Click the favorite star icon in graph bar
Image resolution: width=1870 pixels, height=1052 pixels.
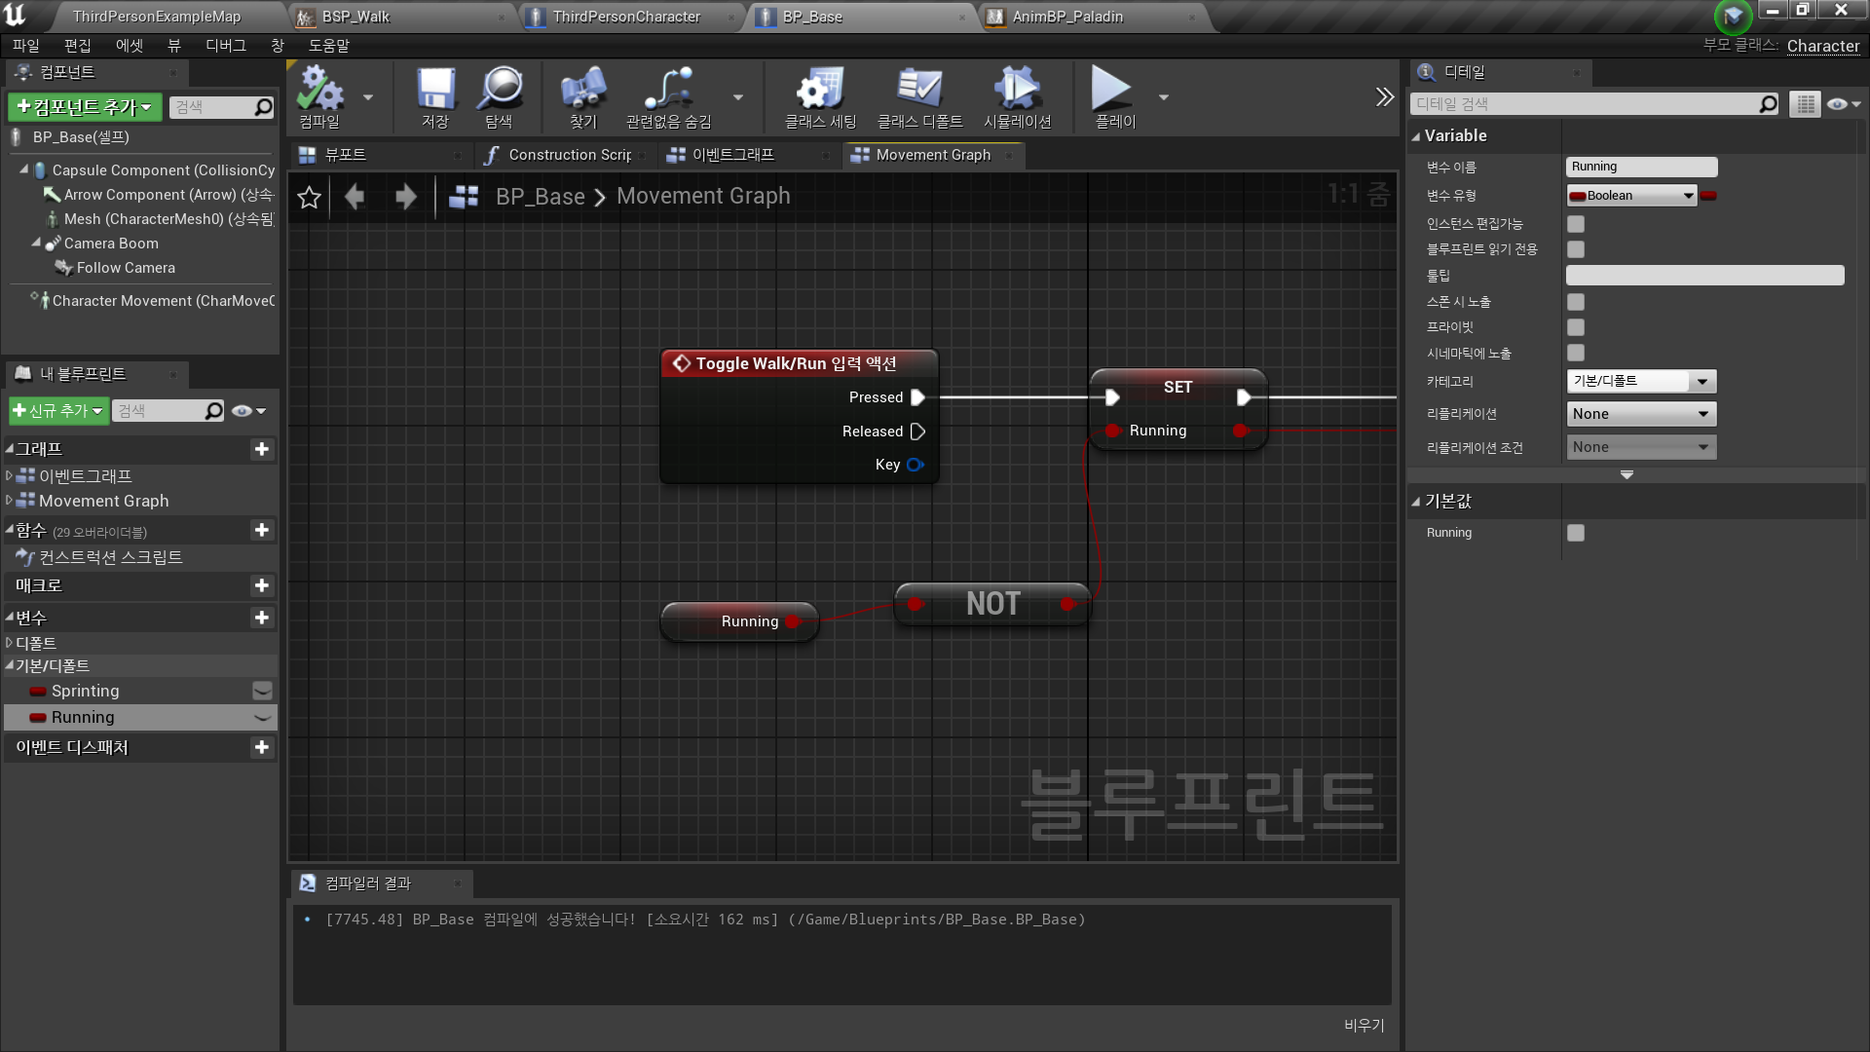[x=309, y=198]
